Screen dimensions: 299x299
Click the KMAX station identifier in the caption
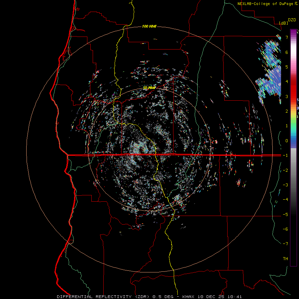[x=188, y=297]
